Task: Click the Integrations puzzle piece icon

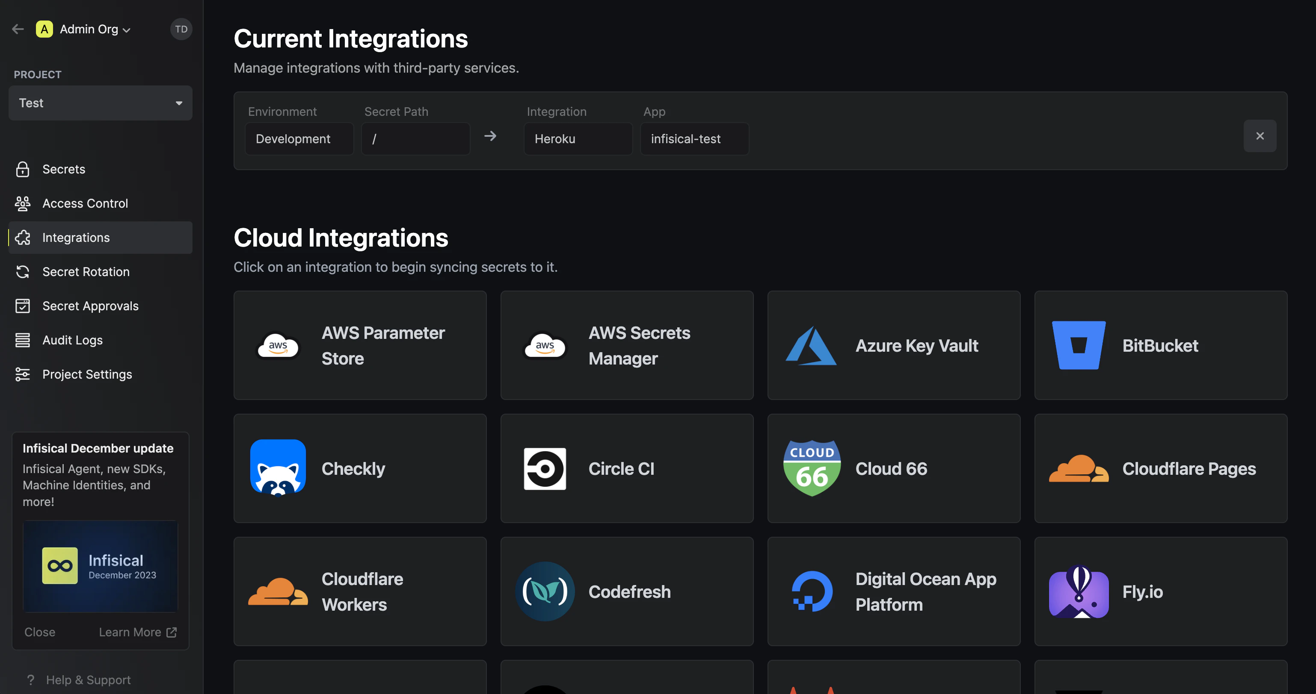Action: [23, 238]
